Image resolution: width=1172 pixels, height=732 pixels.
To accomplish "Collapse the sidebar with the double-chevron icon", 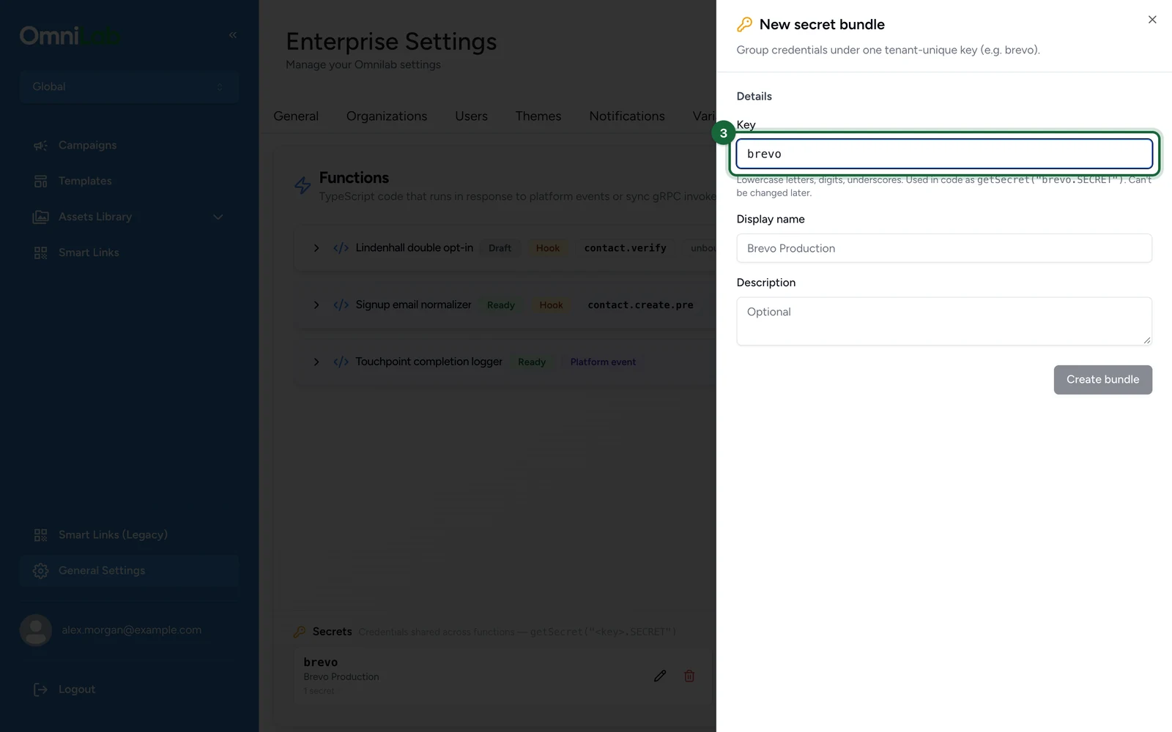I will (233, 35).
